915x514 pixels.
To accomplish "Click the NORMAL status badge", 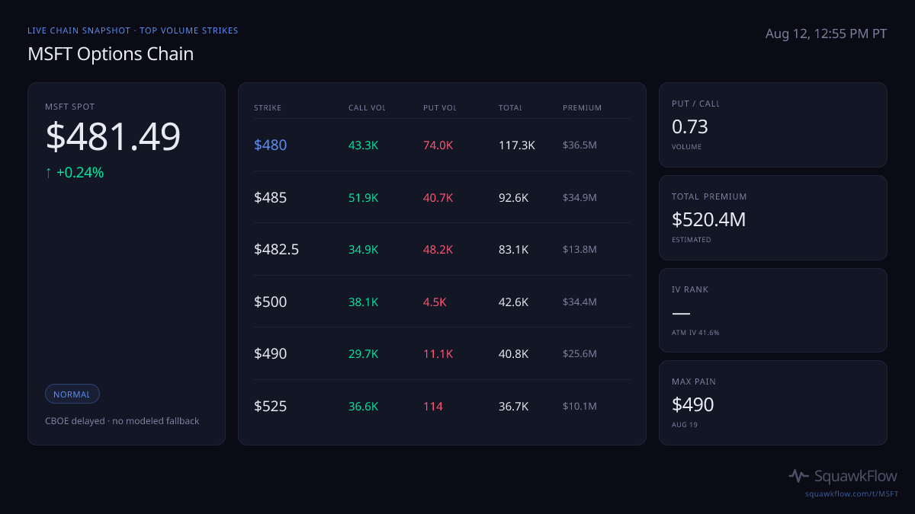I will [x=72, y=394].
